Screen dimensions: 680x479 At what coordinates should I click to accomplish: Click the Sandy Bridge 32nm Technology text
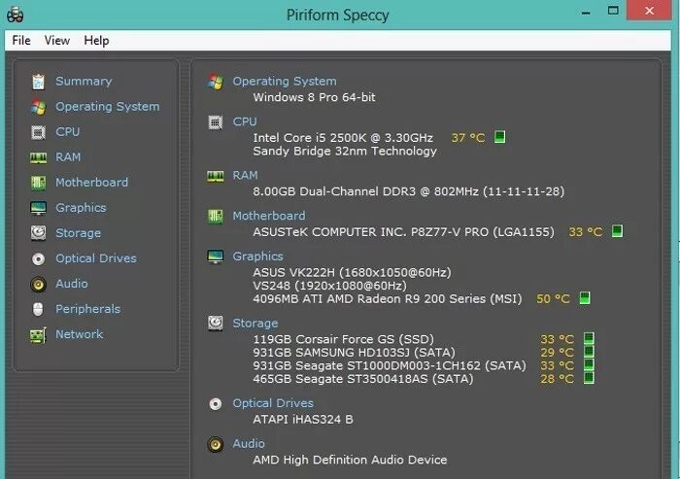click(345, 151)
